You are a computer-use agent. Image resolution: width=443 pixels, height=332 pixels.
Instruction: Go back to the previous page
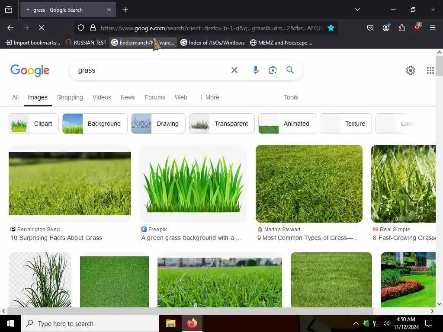tap(10, 28)
